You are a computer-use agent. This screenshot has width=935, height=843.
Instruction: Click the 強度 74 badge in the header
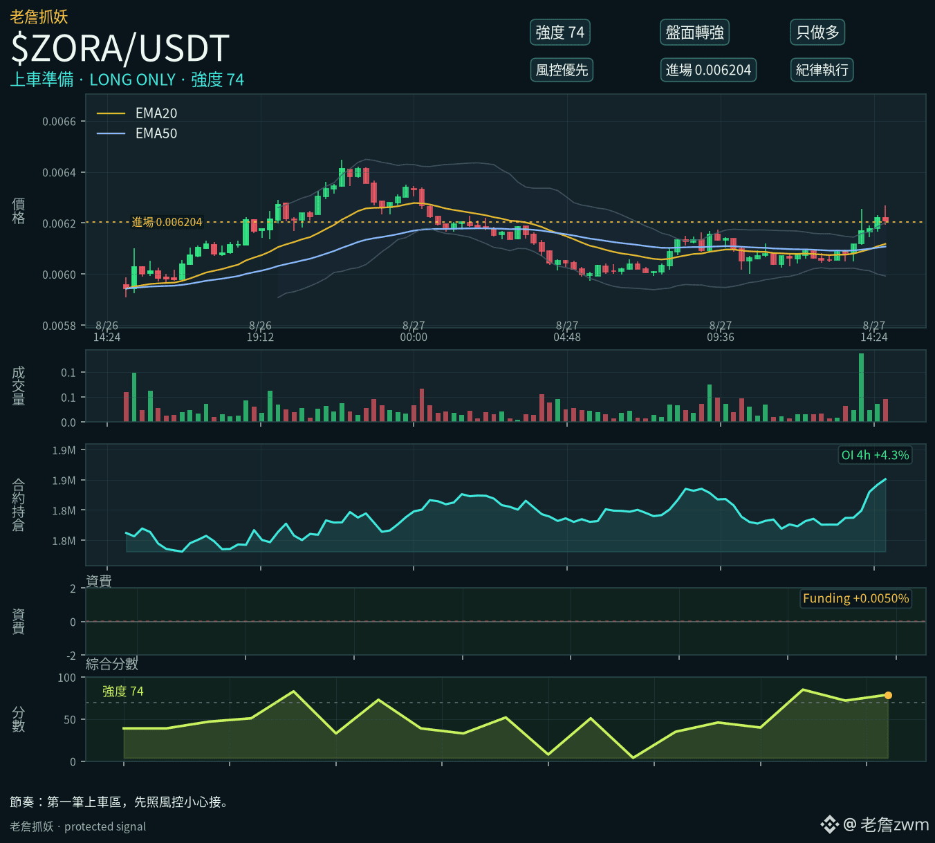pos(560,33)
